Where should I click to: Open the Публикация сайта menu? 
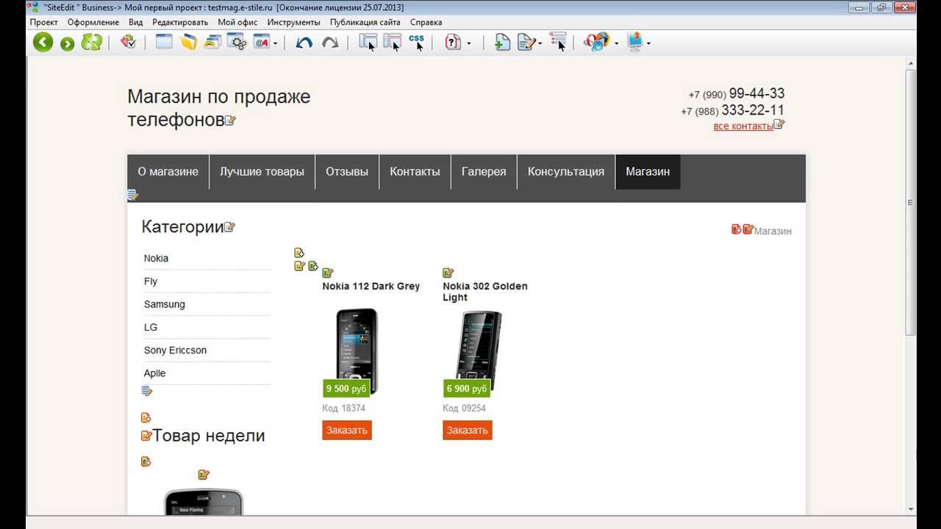pos(365,22)
